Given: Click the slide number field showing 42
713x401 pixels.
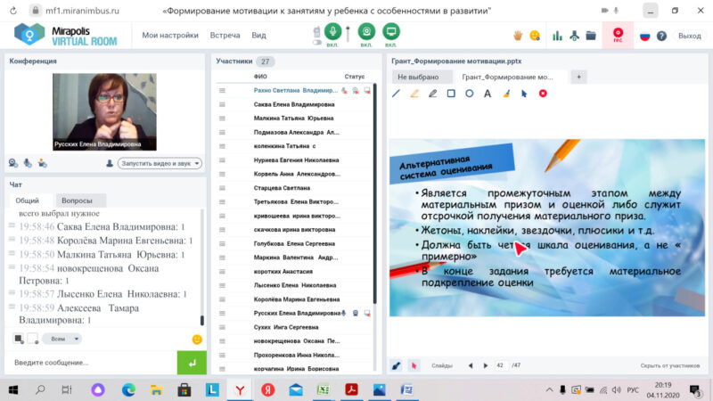Looking at the screenshot, I should point(501,365).
